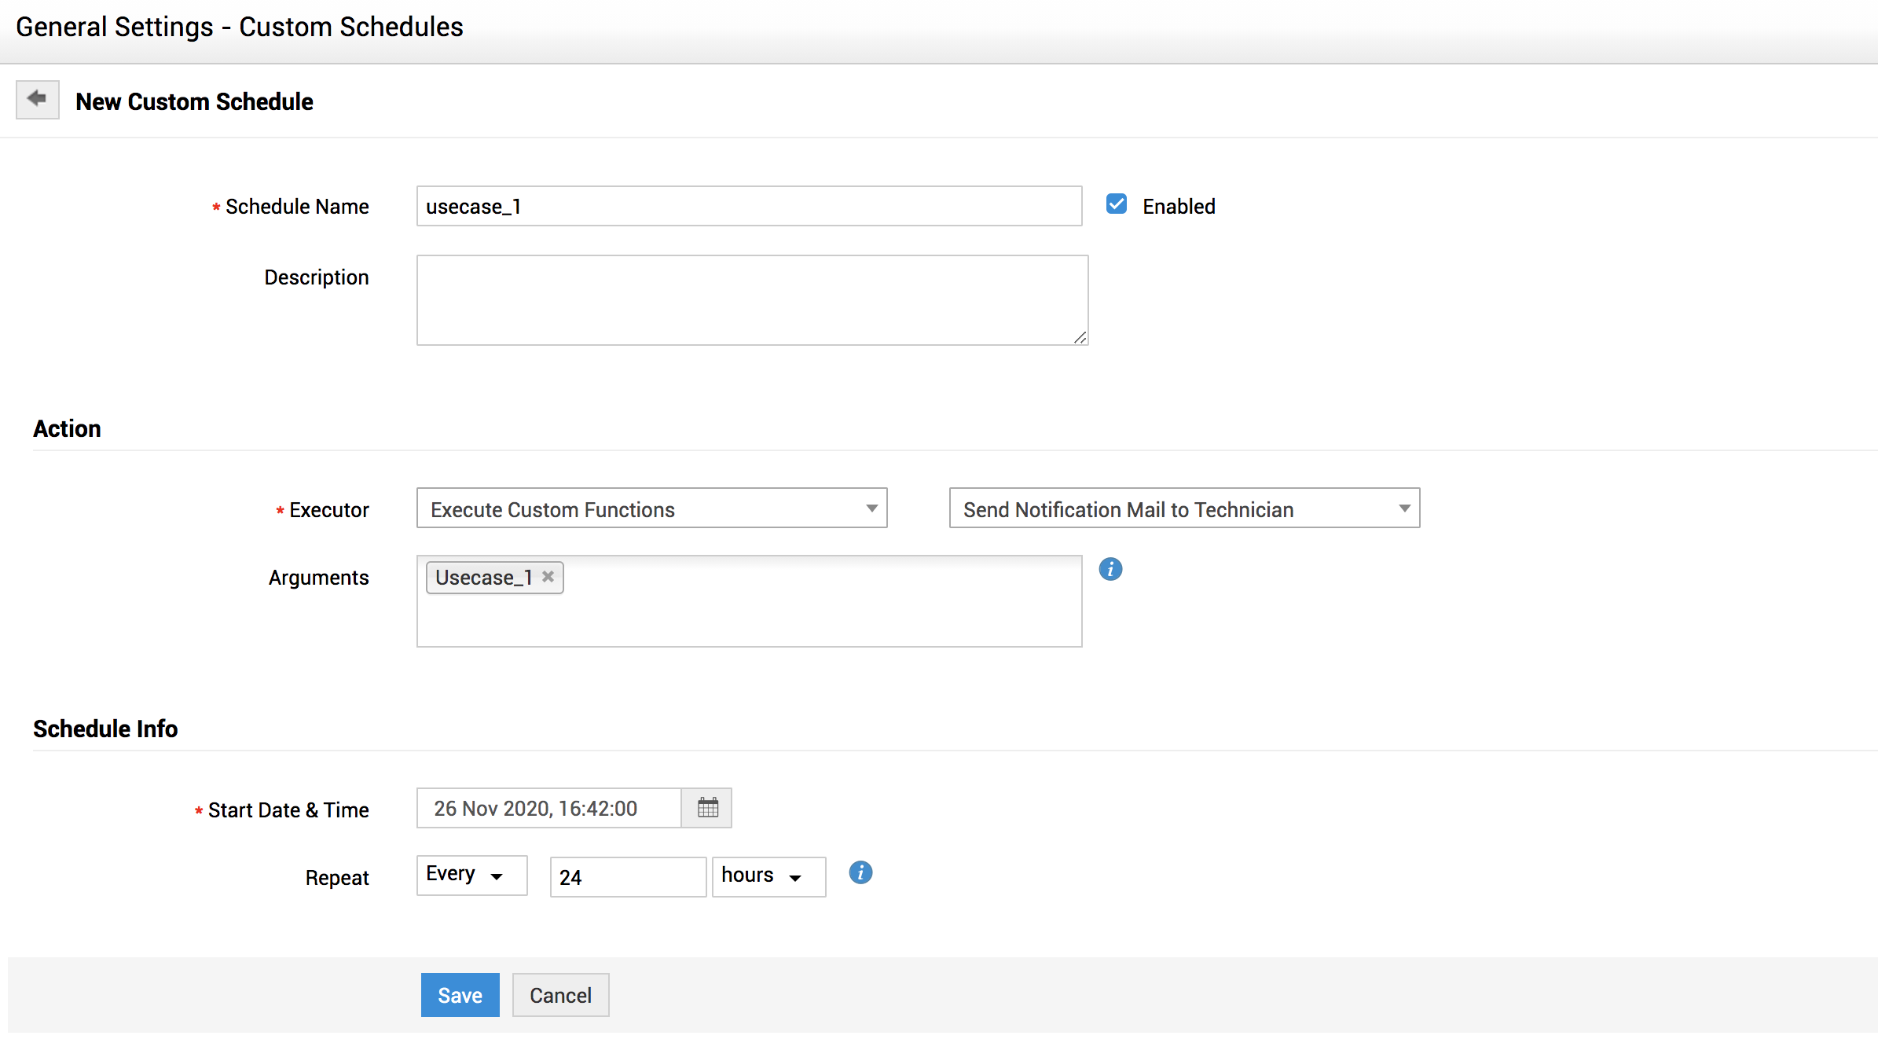Click the Arguments info icon

pyautogui.click(x=1110, y=569)
